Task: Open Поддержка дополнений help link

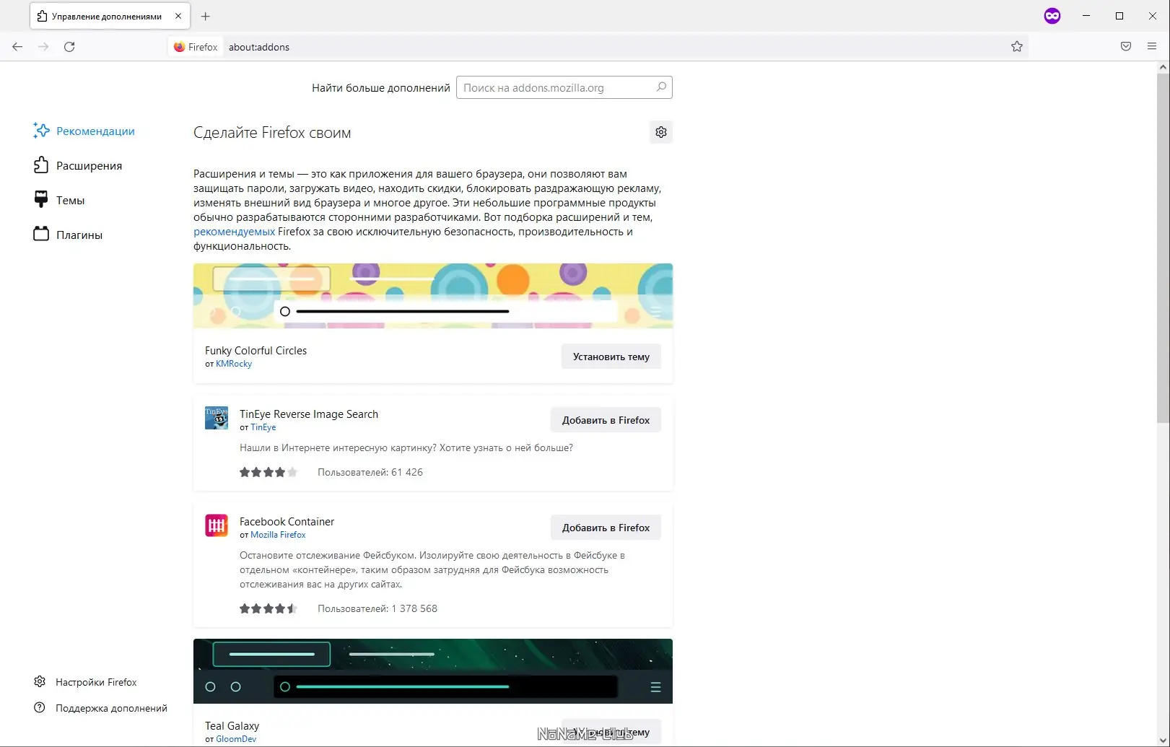Action: pos(100,708)
